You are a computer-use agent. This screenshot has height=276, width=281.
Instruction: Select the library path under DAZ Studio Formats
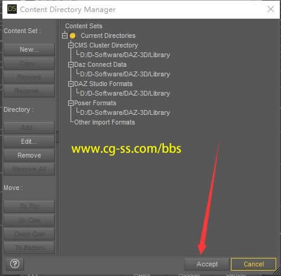(125, 93)
